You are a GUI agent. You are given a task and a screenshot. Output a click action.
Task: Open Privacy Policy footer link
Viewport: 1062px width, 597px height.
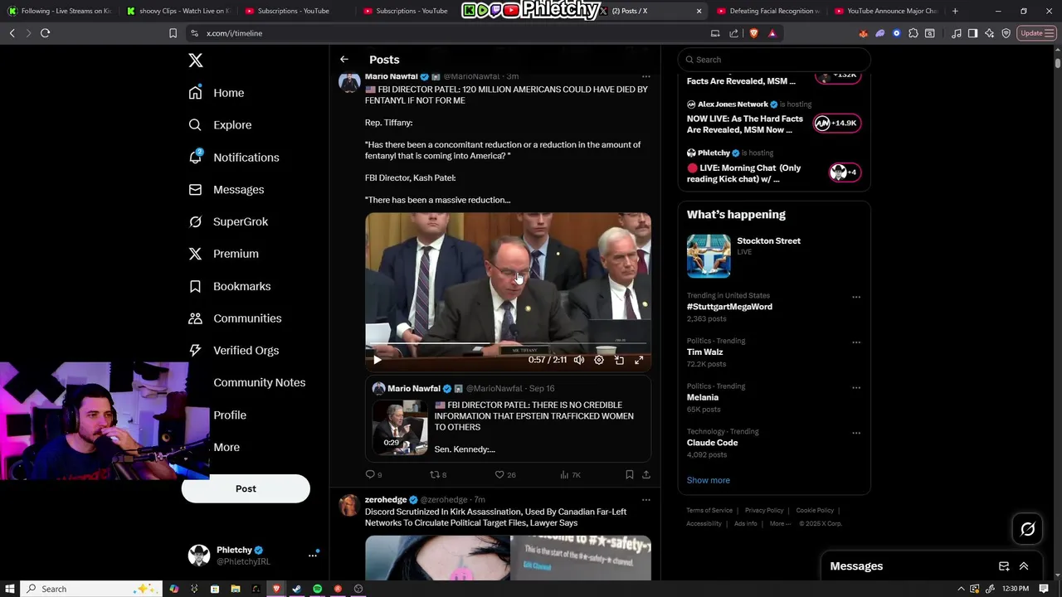click(x=764, y=511)
